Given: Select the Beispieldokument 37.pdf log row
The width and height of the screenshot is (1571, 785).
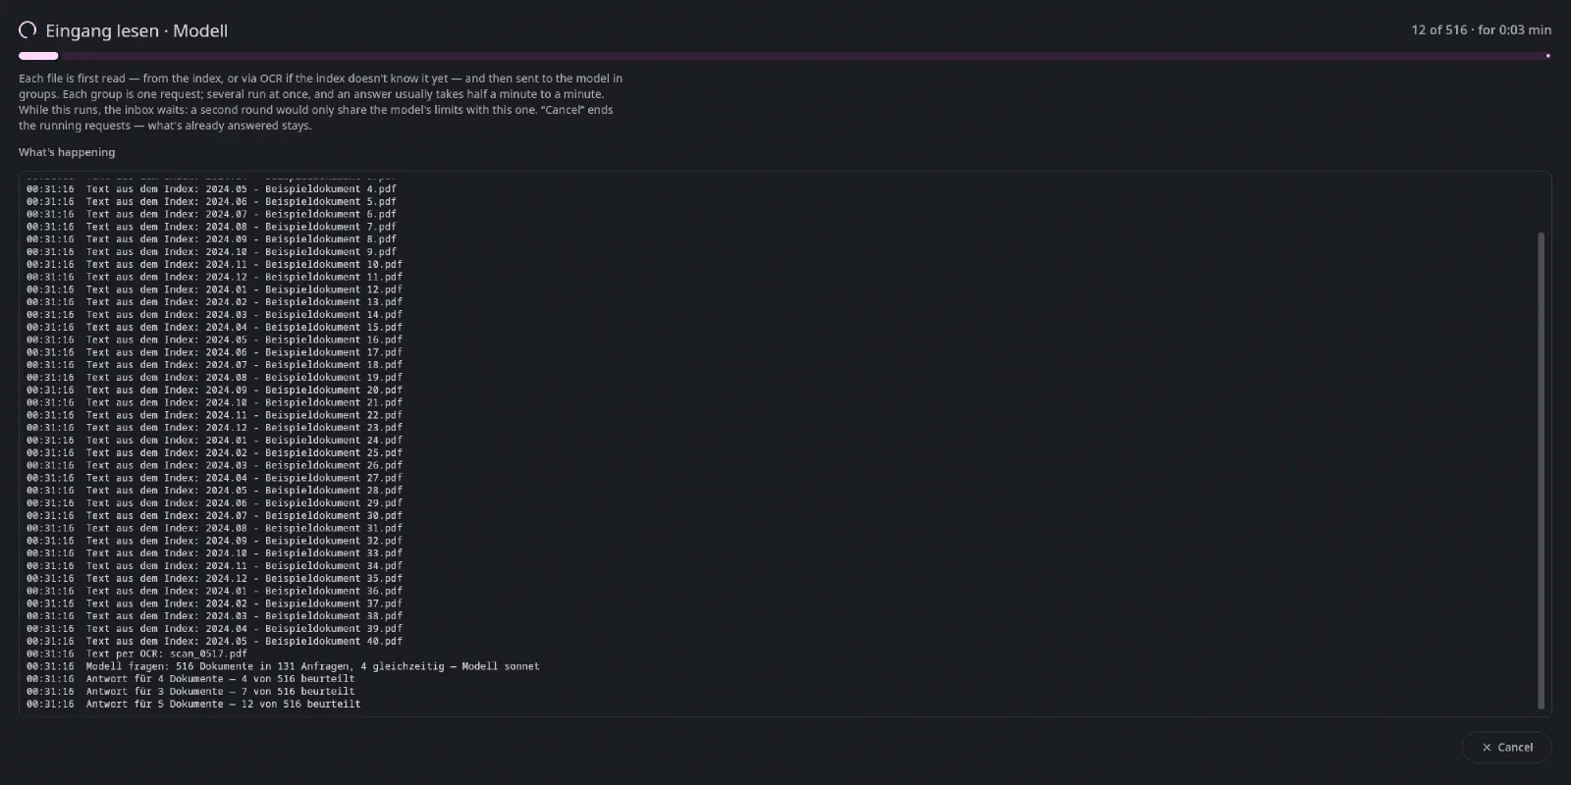Looking at the screenshot, I should click(x=214, y=603).
